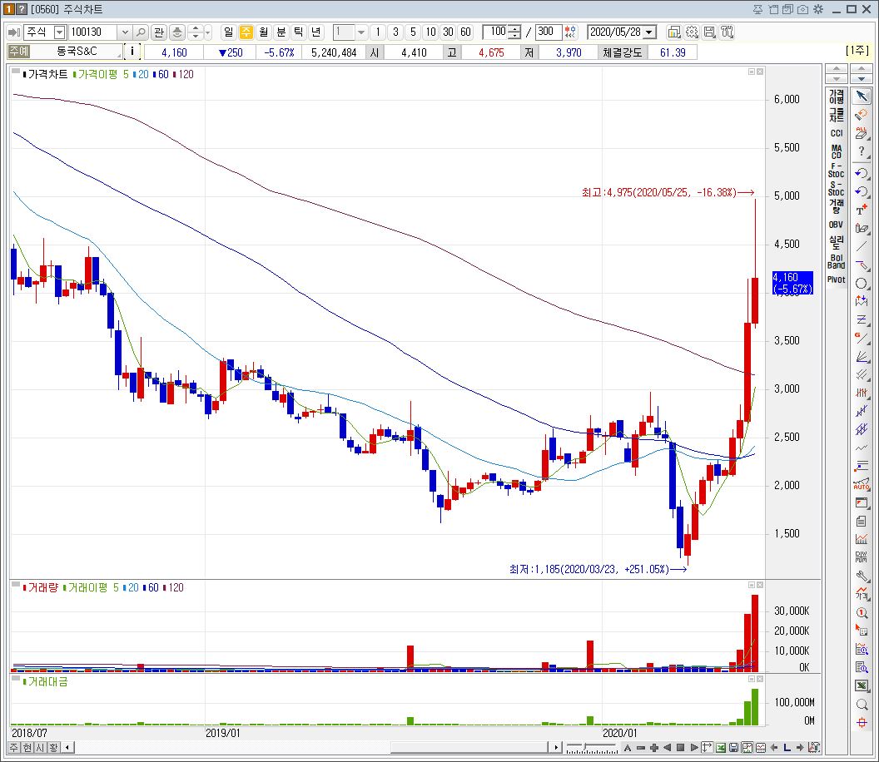
Task: Select the G-line drawing tool
Action: tap(862, 338)
